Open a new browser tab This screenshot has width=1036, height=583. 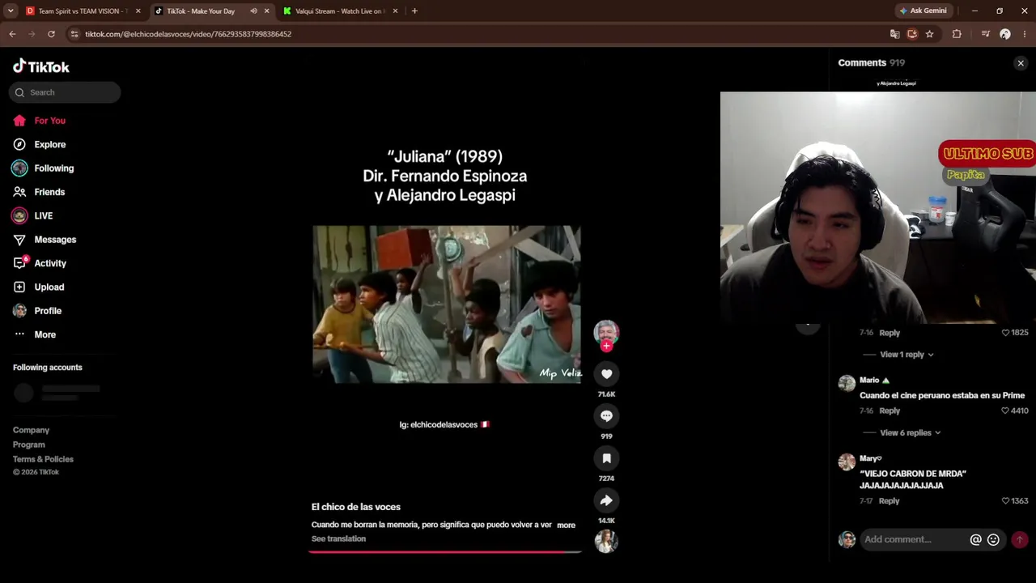point(414,11)
